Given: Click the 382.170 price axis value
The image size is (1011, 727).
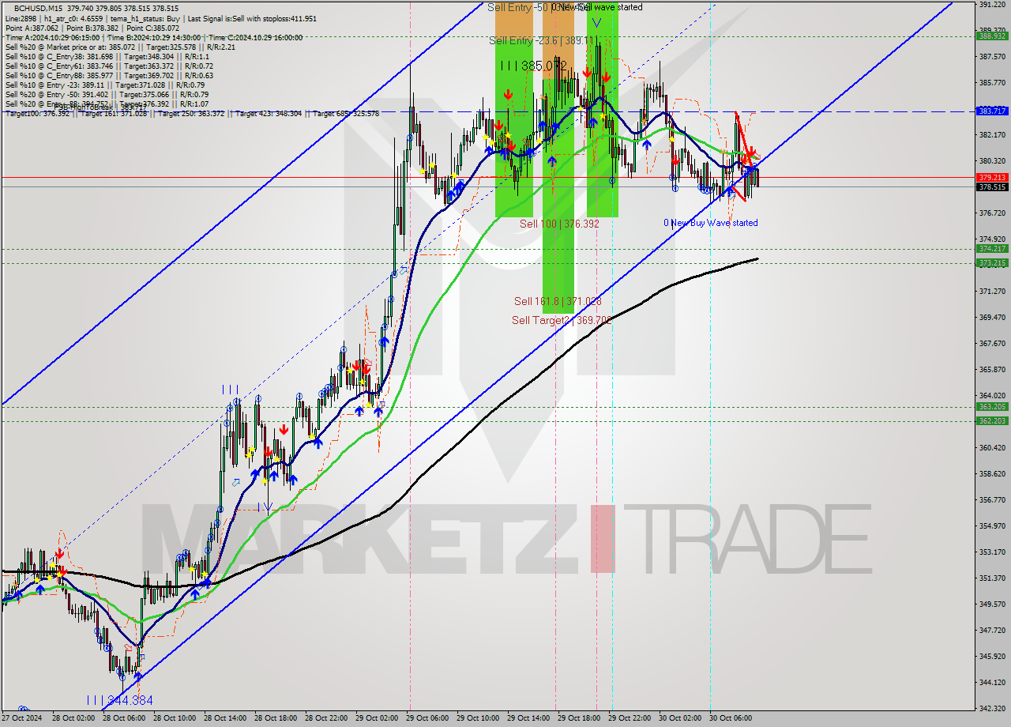Looking at the screenshot, I should pyautogui.click(x=992, y=135).
